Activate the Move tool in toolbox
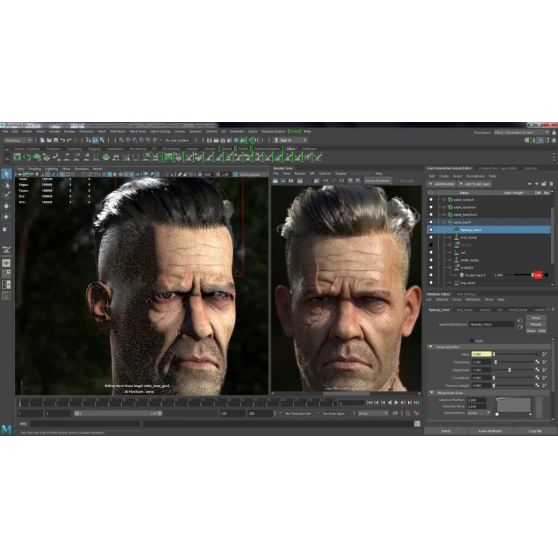 (6, 206)
